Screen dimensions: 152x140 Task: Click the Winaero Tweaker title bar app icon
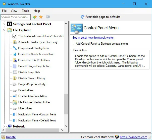pos(4,4)
